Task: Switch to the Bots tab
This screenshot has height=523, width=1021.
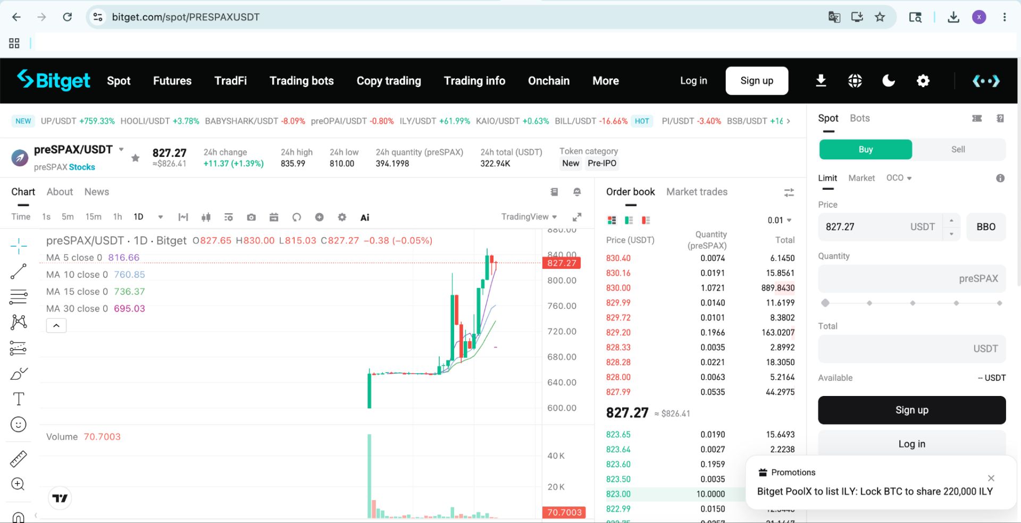Action: 860,118
